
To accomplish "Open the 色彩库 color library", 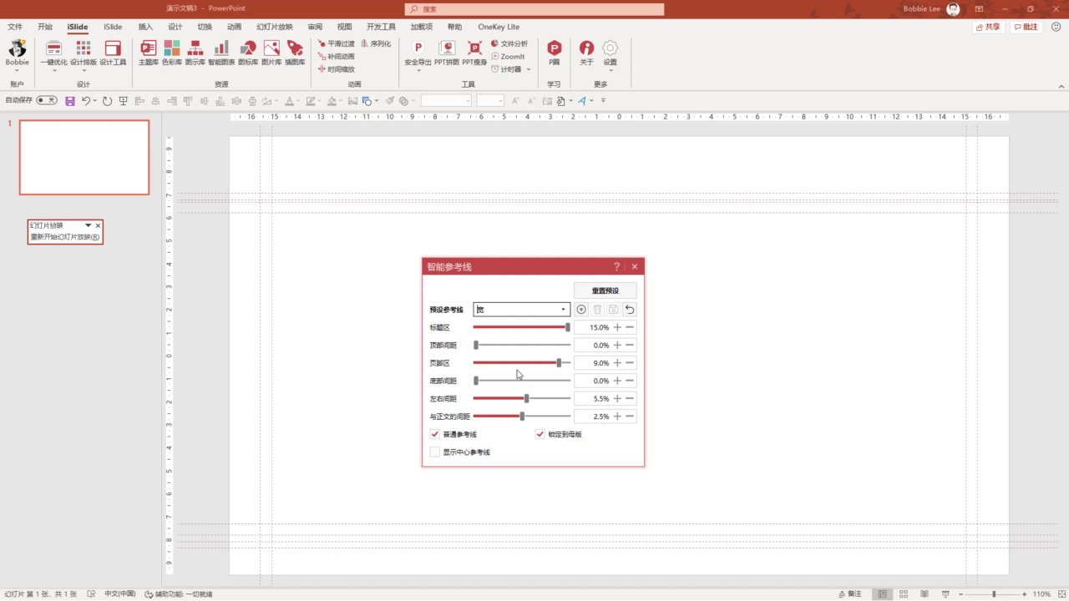I will pyautogui.click(x=172, y=53).
